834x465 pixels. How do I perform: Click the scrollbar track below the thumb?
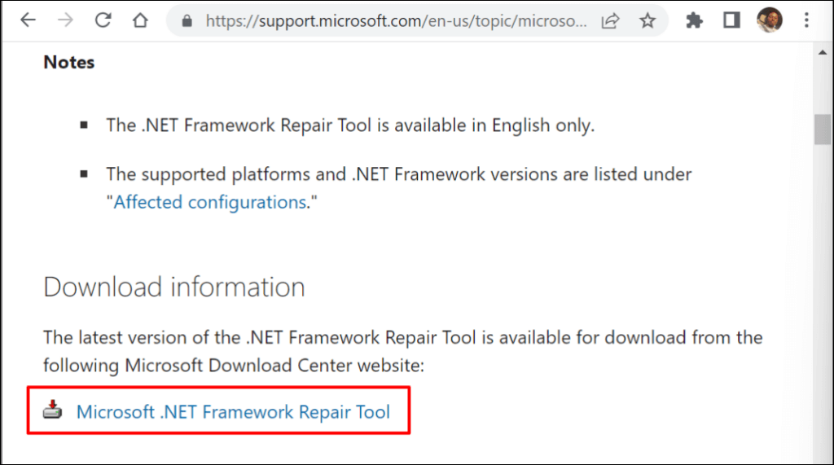coord(823,326)
